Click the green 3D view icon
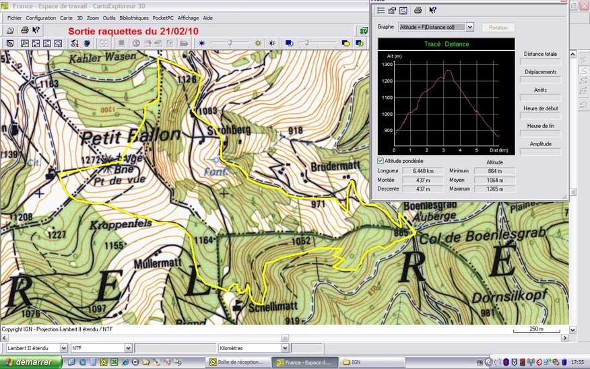Viewport: 590px width, 369px height. click(x=363, y=31)
